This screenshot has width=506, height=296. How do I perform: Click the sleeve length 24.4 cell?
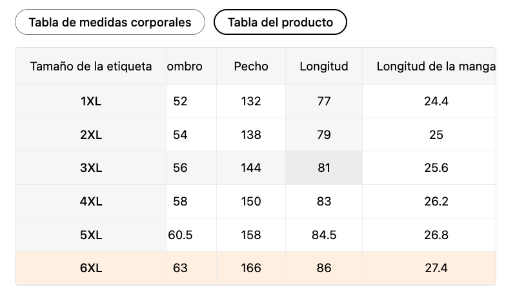tap(436, 101)
